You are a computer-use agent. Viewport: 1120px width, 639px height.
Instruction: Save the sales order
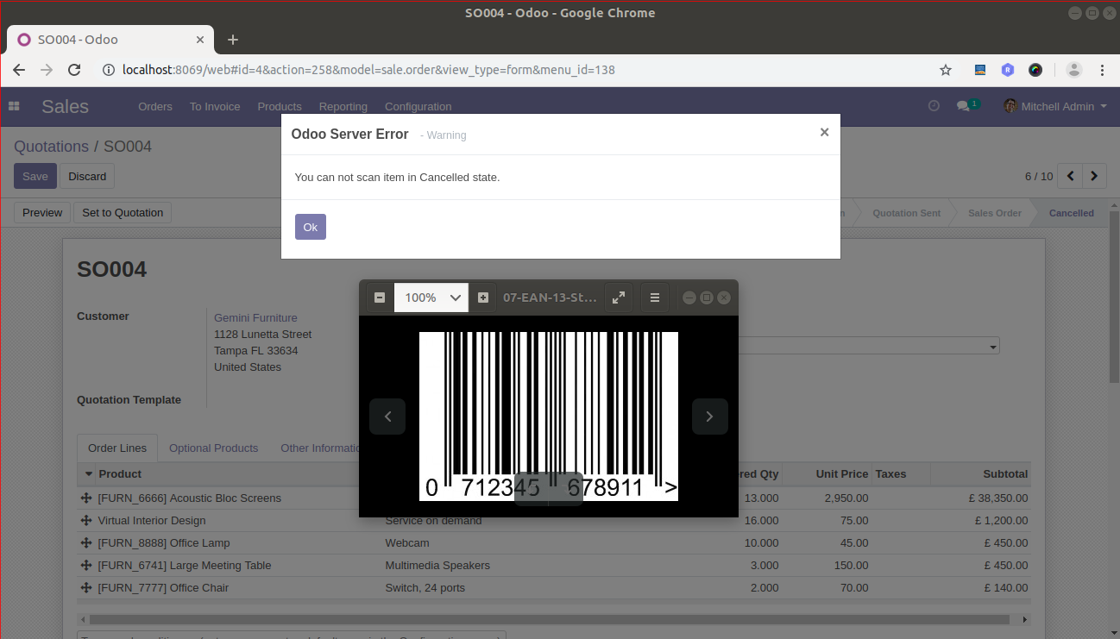35,176
